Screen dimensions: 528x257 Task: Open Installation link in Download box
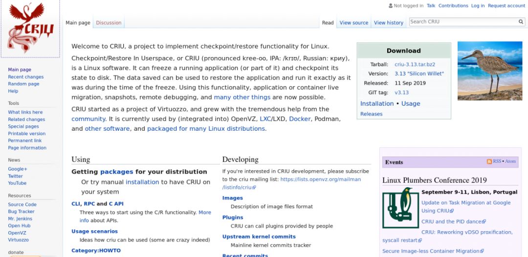377,103
